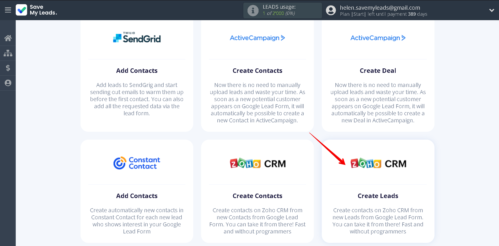Click the Create Leads card description

point(378,221)
